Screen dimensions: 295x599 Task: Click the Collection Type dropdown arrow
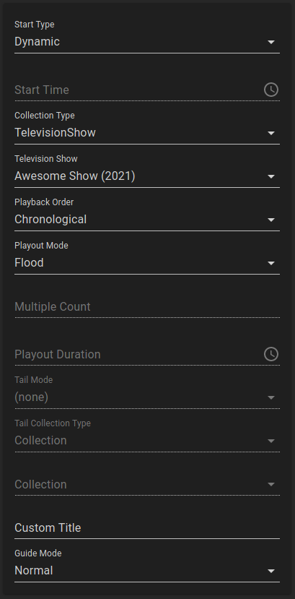(x=271, y=133)
